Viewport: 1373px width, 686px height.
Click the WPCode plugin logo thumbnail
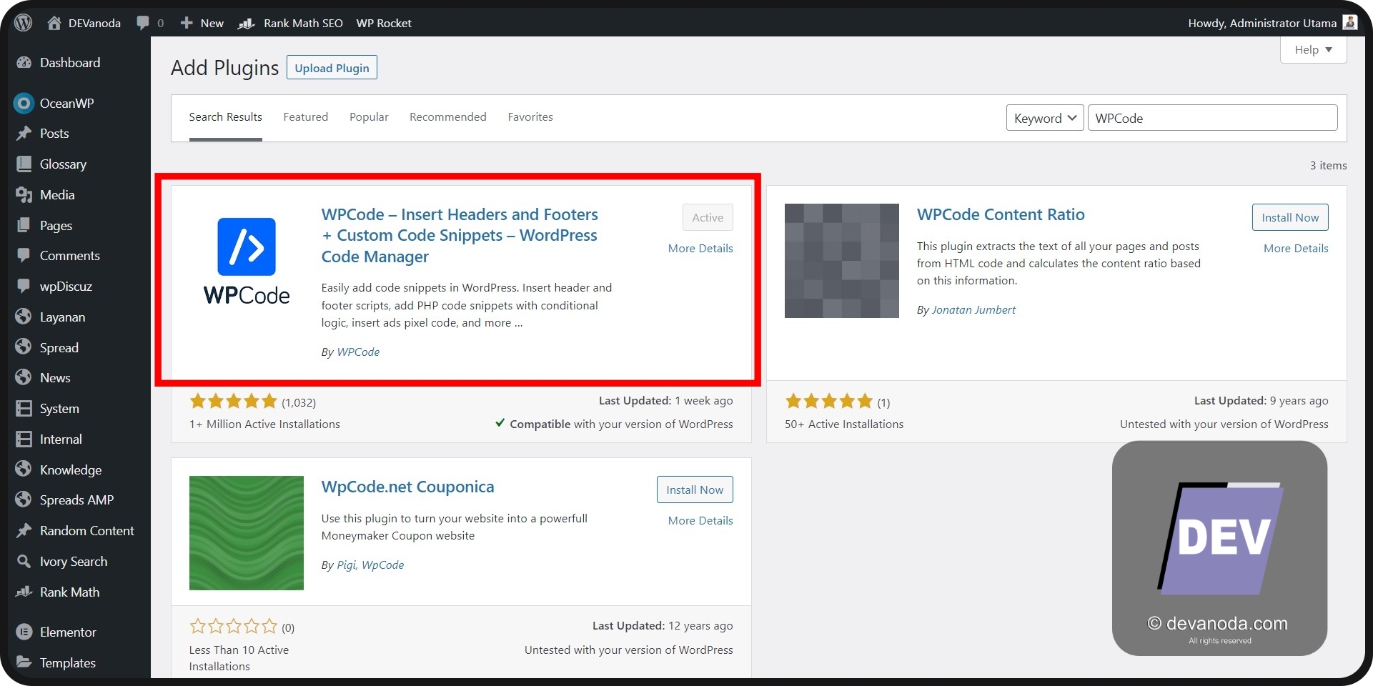pyautogui.click(x=247, y=262)
